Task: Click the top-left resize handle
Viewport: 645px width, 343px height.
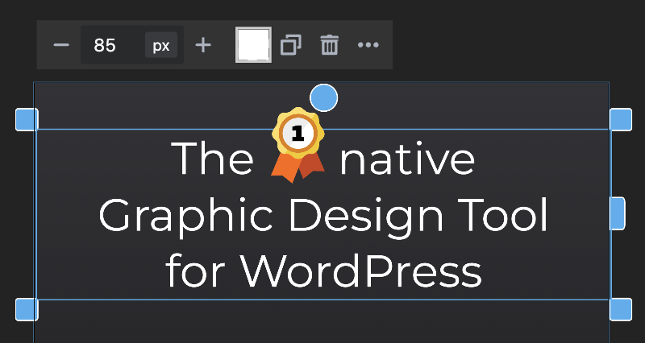Action: pos(27,119)
